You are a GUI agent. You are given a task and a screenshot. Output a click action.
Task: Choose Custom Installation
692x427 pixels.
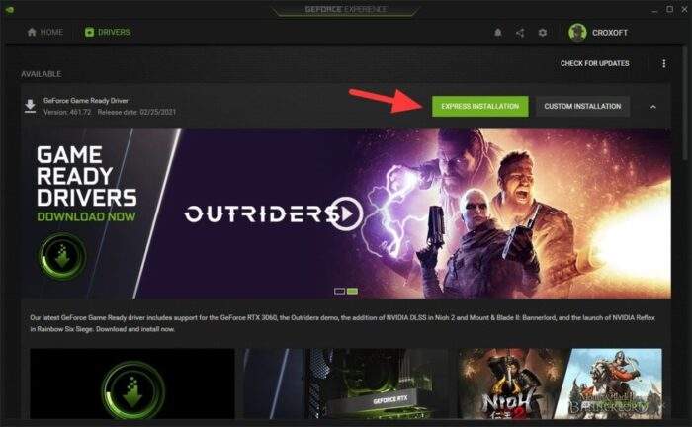click(582, 107)
